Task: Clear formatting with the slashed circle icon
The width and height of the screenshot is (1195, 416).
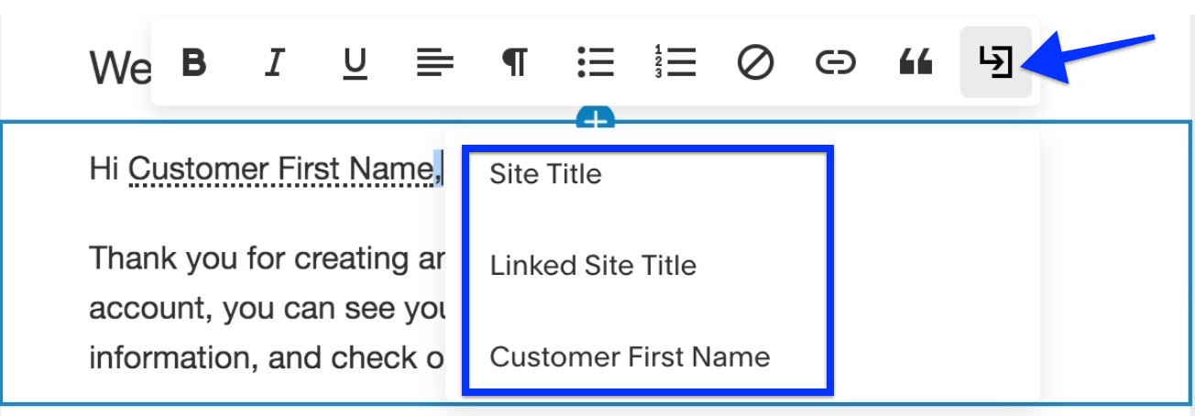Action: 756,63
